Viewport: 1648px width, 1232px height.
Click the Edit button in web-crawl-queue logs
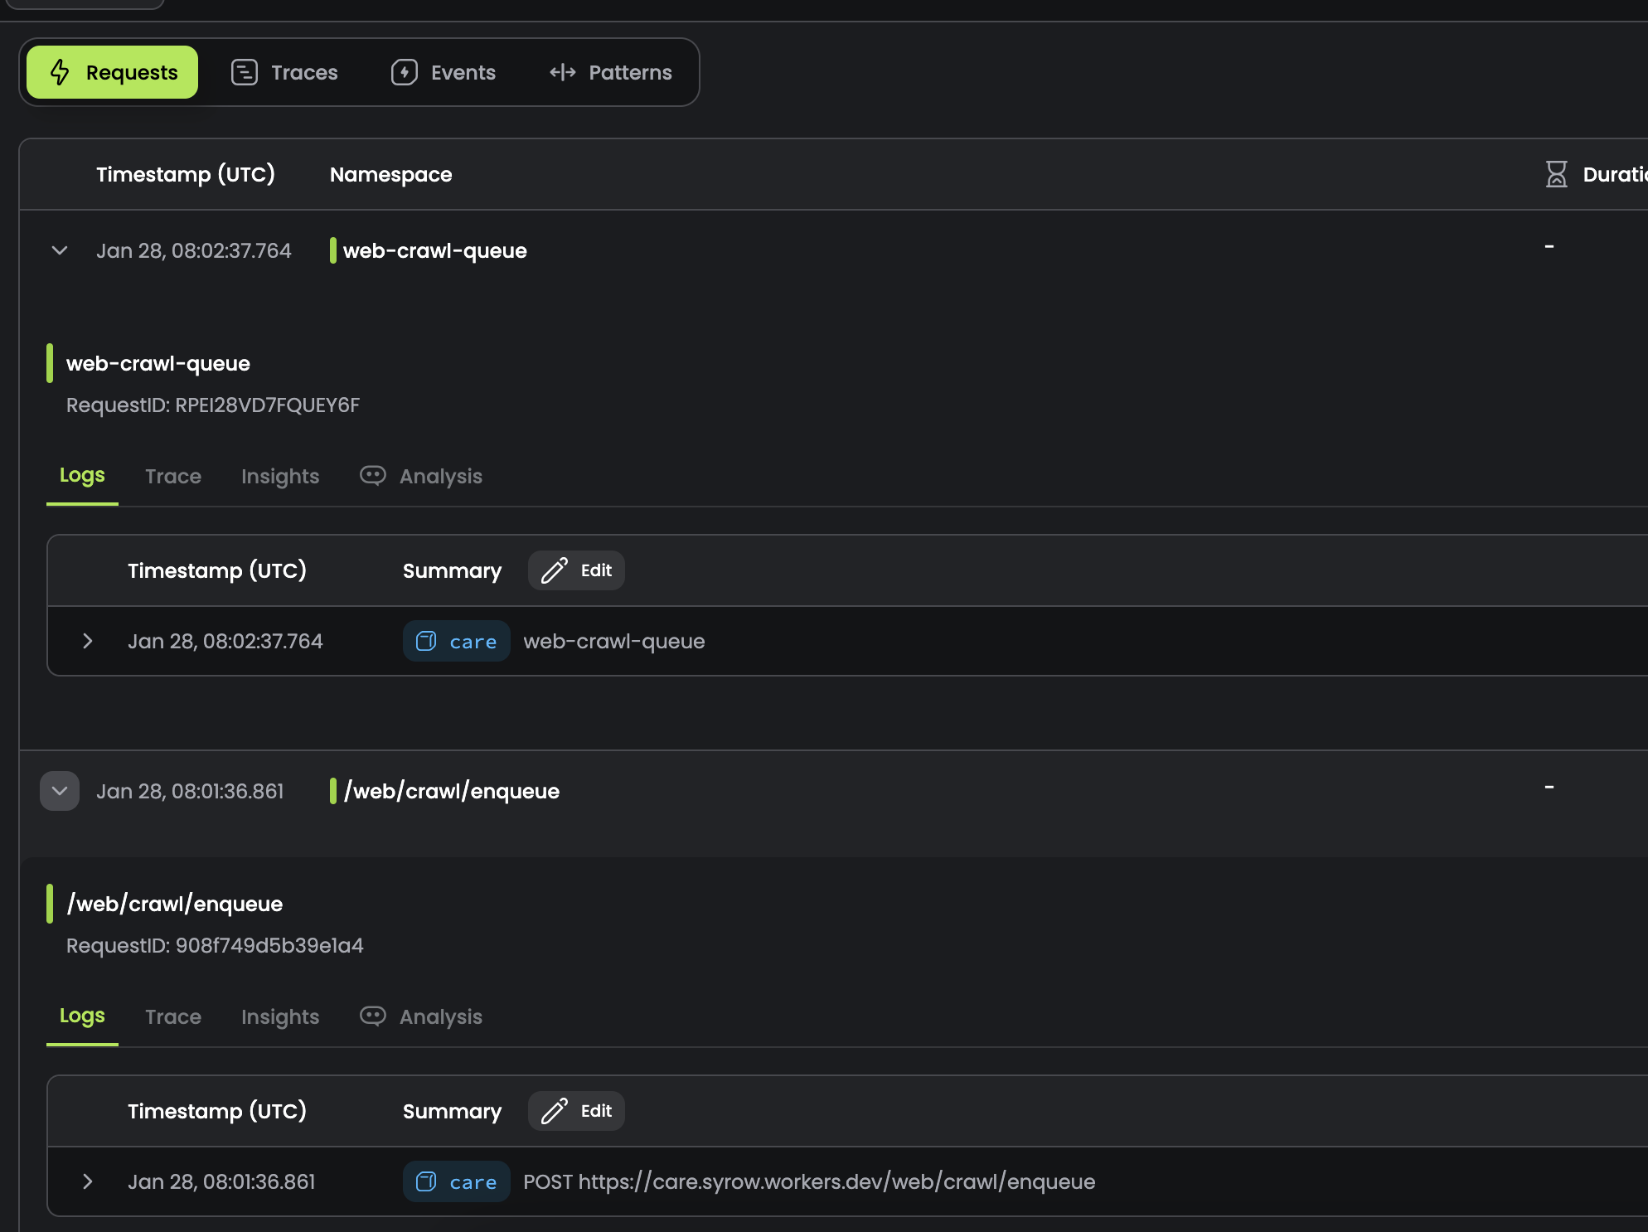(577, 570)
